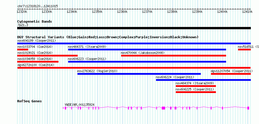Click the large VWDE exon block

pyautogui.click(x=163, y=108)
